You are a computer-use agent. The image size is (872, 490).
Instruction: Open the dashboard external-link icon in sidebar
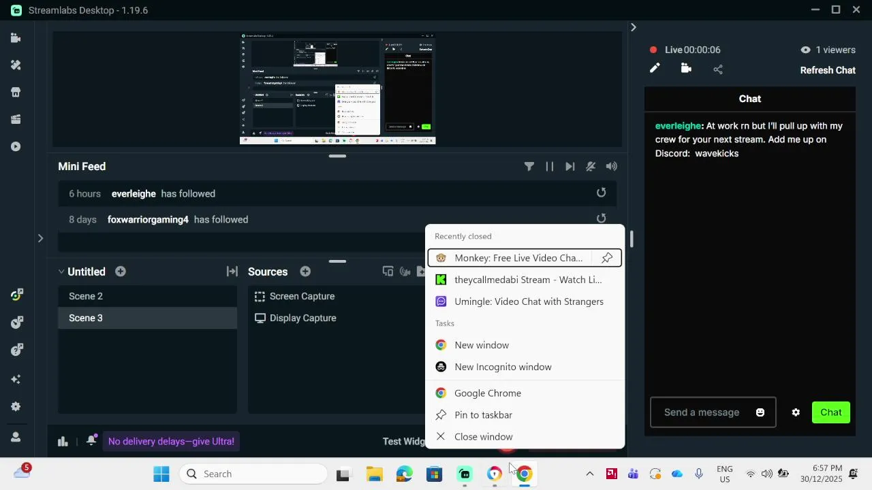coord(17,322)
